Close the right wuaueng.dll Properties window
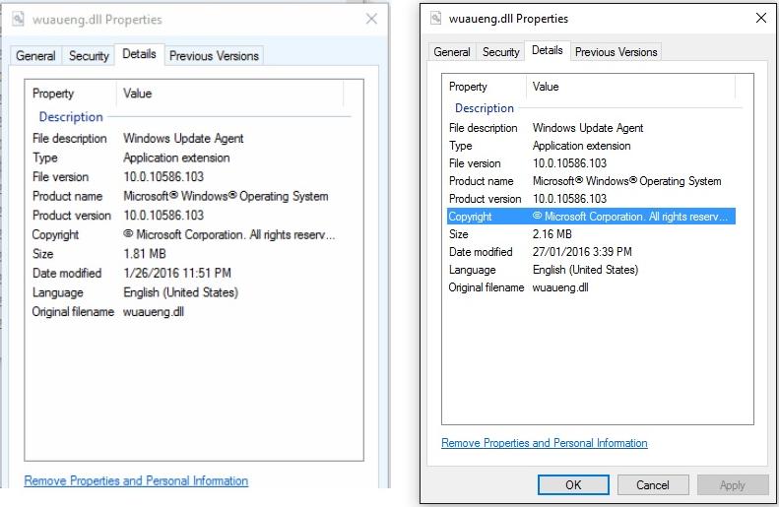779x507 pixels. click(760, 19)
